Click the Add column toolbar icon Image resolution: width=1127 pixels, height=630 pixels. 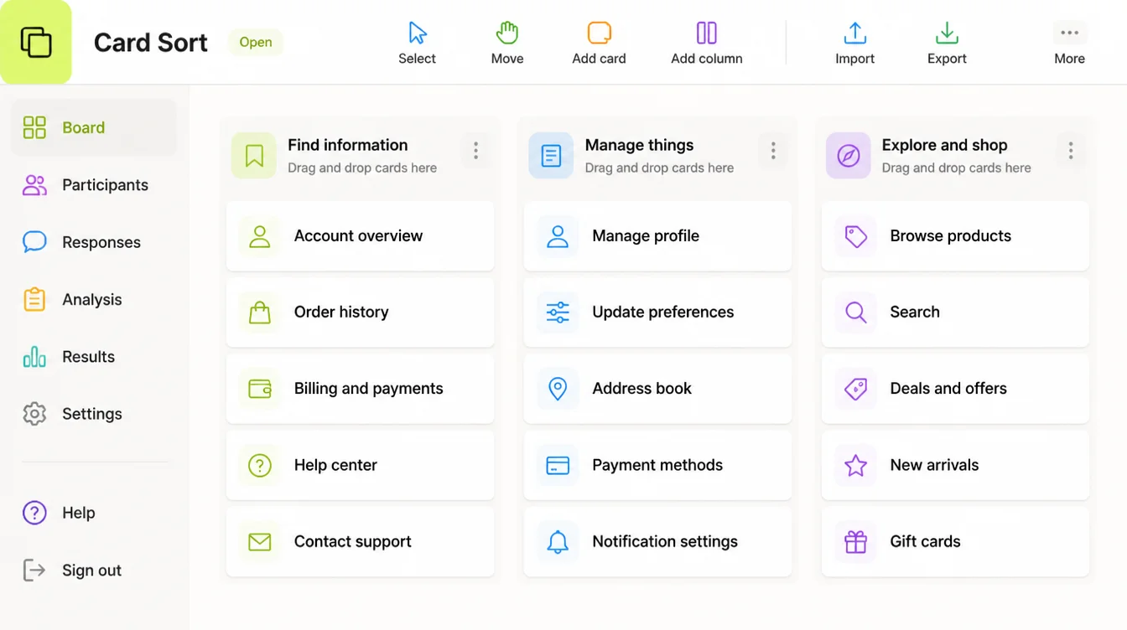click(707, 34)
